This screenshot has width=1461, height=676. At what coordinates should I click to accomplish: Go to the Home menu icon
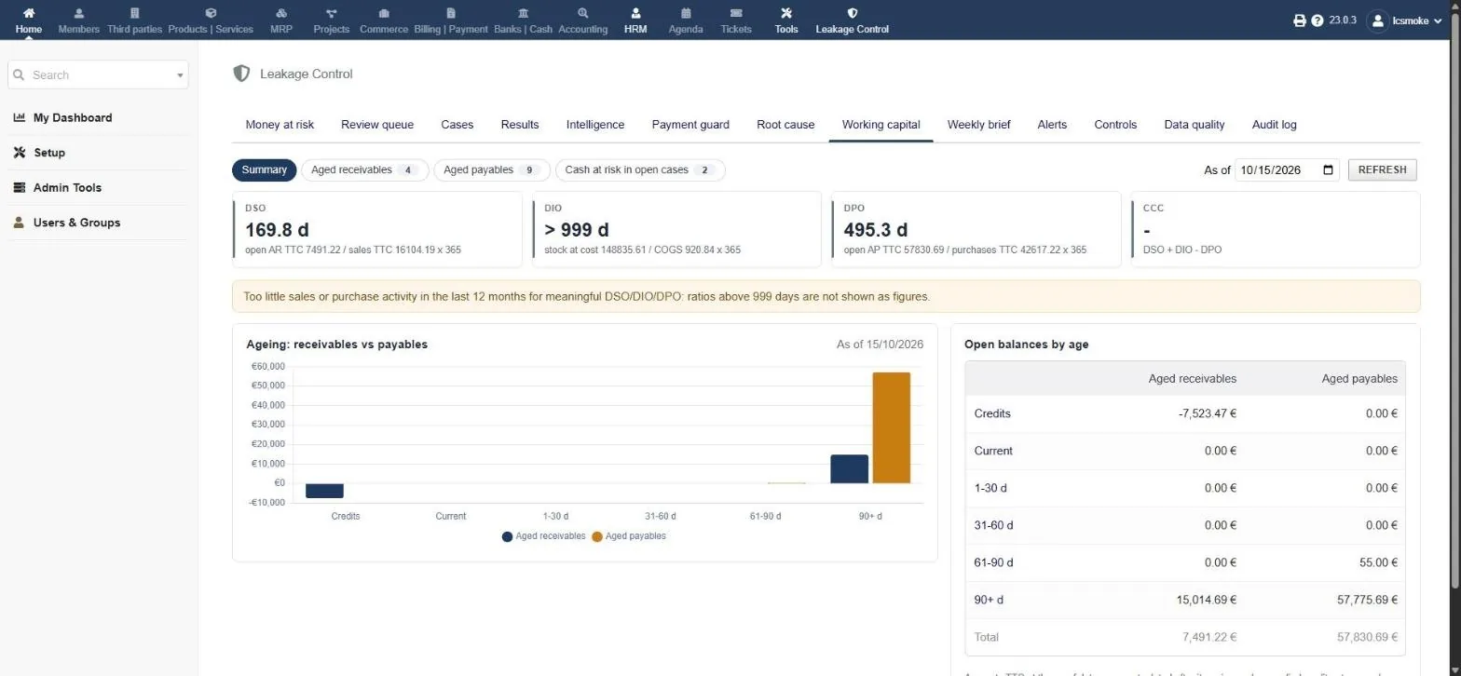click(x=29, y=13)
